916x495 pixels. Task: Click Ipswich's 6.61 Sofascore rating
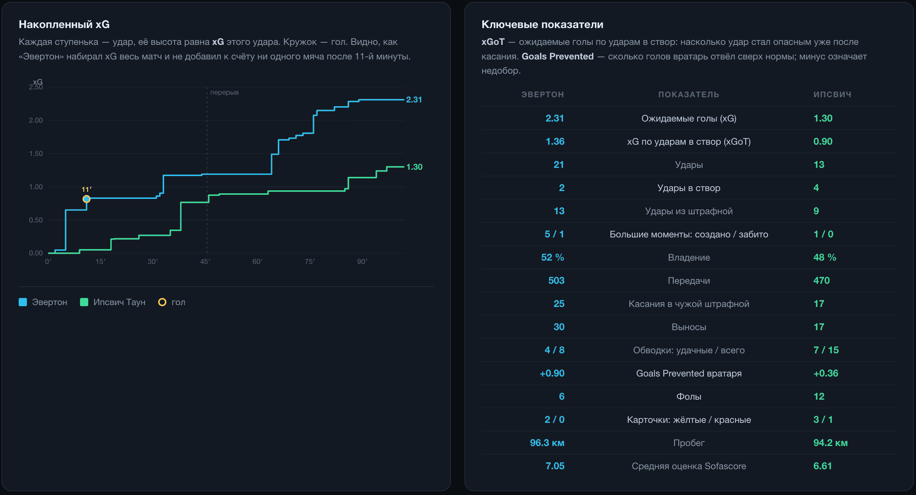823,466
